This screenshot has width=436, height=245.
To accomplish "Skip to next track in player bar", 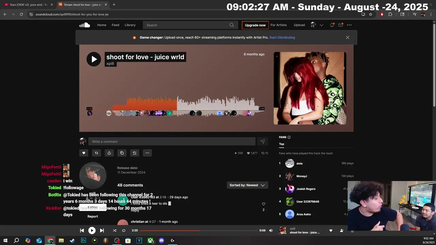I will tap(102, 230).
